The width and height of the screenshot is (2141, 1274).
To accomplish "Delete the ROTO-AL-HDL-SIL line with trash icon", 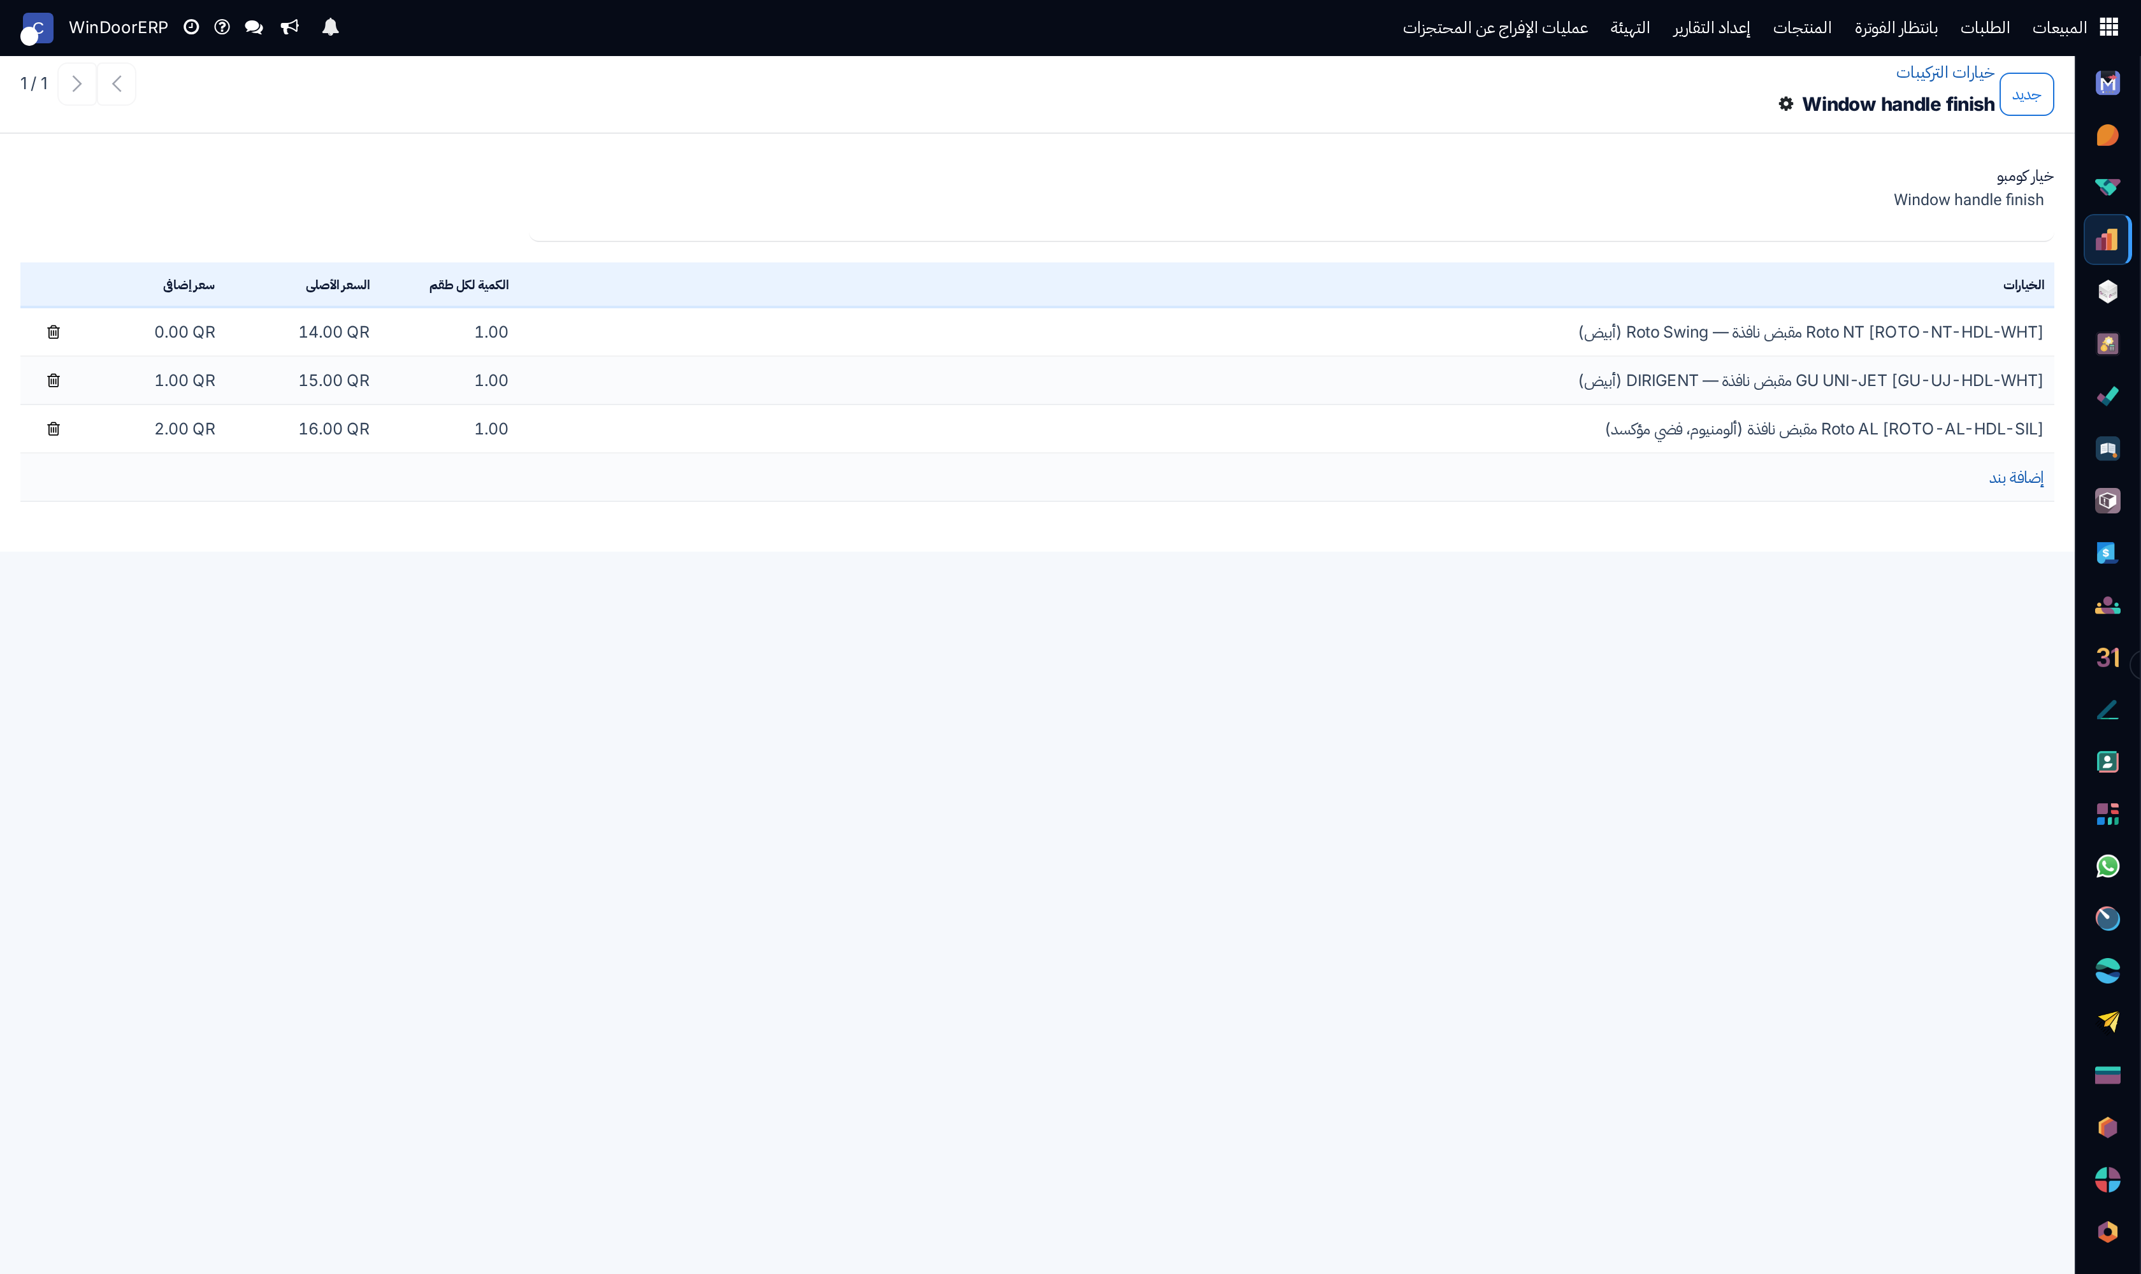I will (54, 429).
